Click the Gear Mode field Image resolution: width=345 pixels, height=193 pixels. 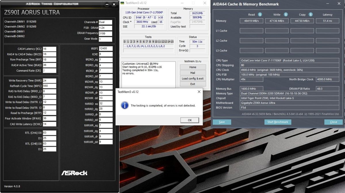pyautogui.click(x=106, y=39)
